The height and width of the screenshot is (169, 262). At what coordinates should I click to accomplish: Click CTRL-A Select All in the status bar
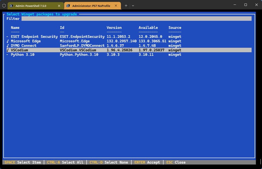tap(65, 162)
